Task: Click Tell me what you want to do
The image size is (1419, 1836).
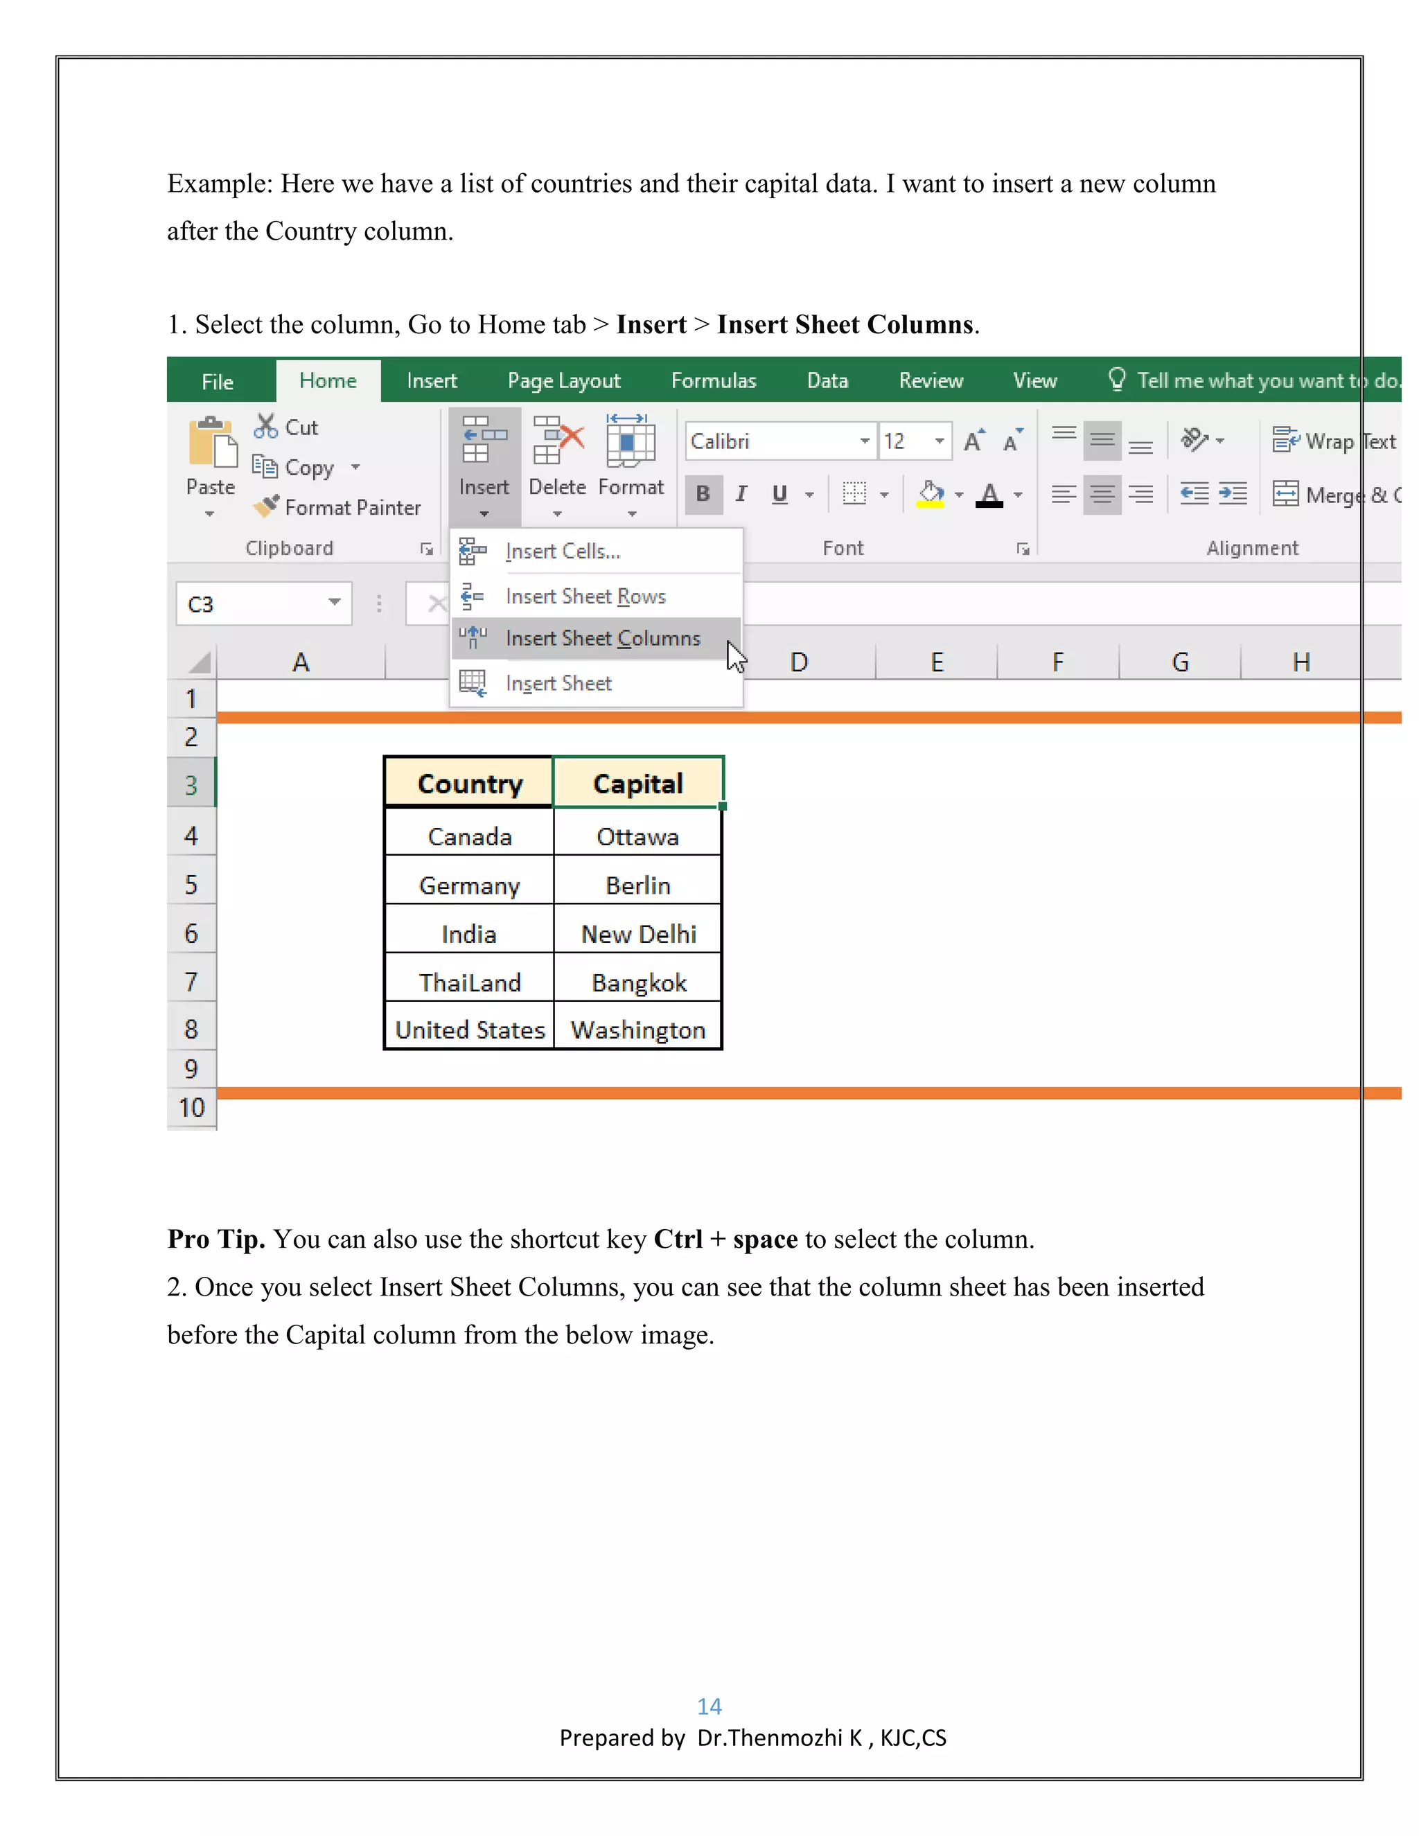Action: (x=1253, y=381)
